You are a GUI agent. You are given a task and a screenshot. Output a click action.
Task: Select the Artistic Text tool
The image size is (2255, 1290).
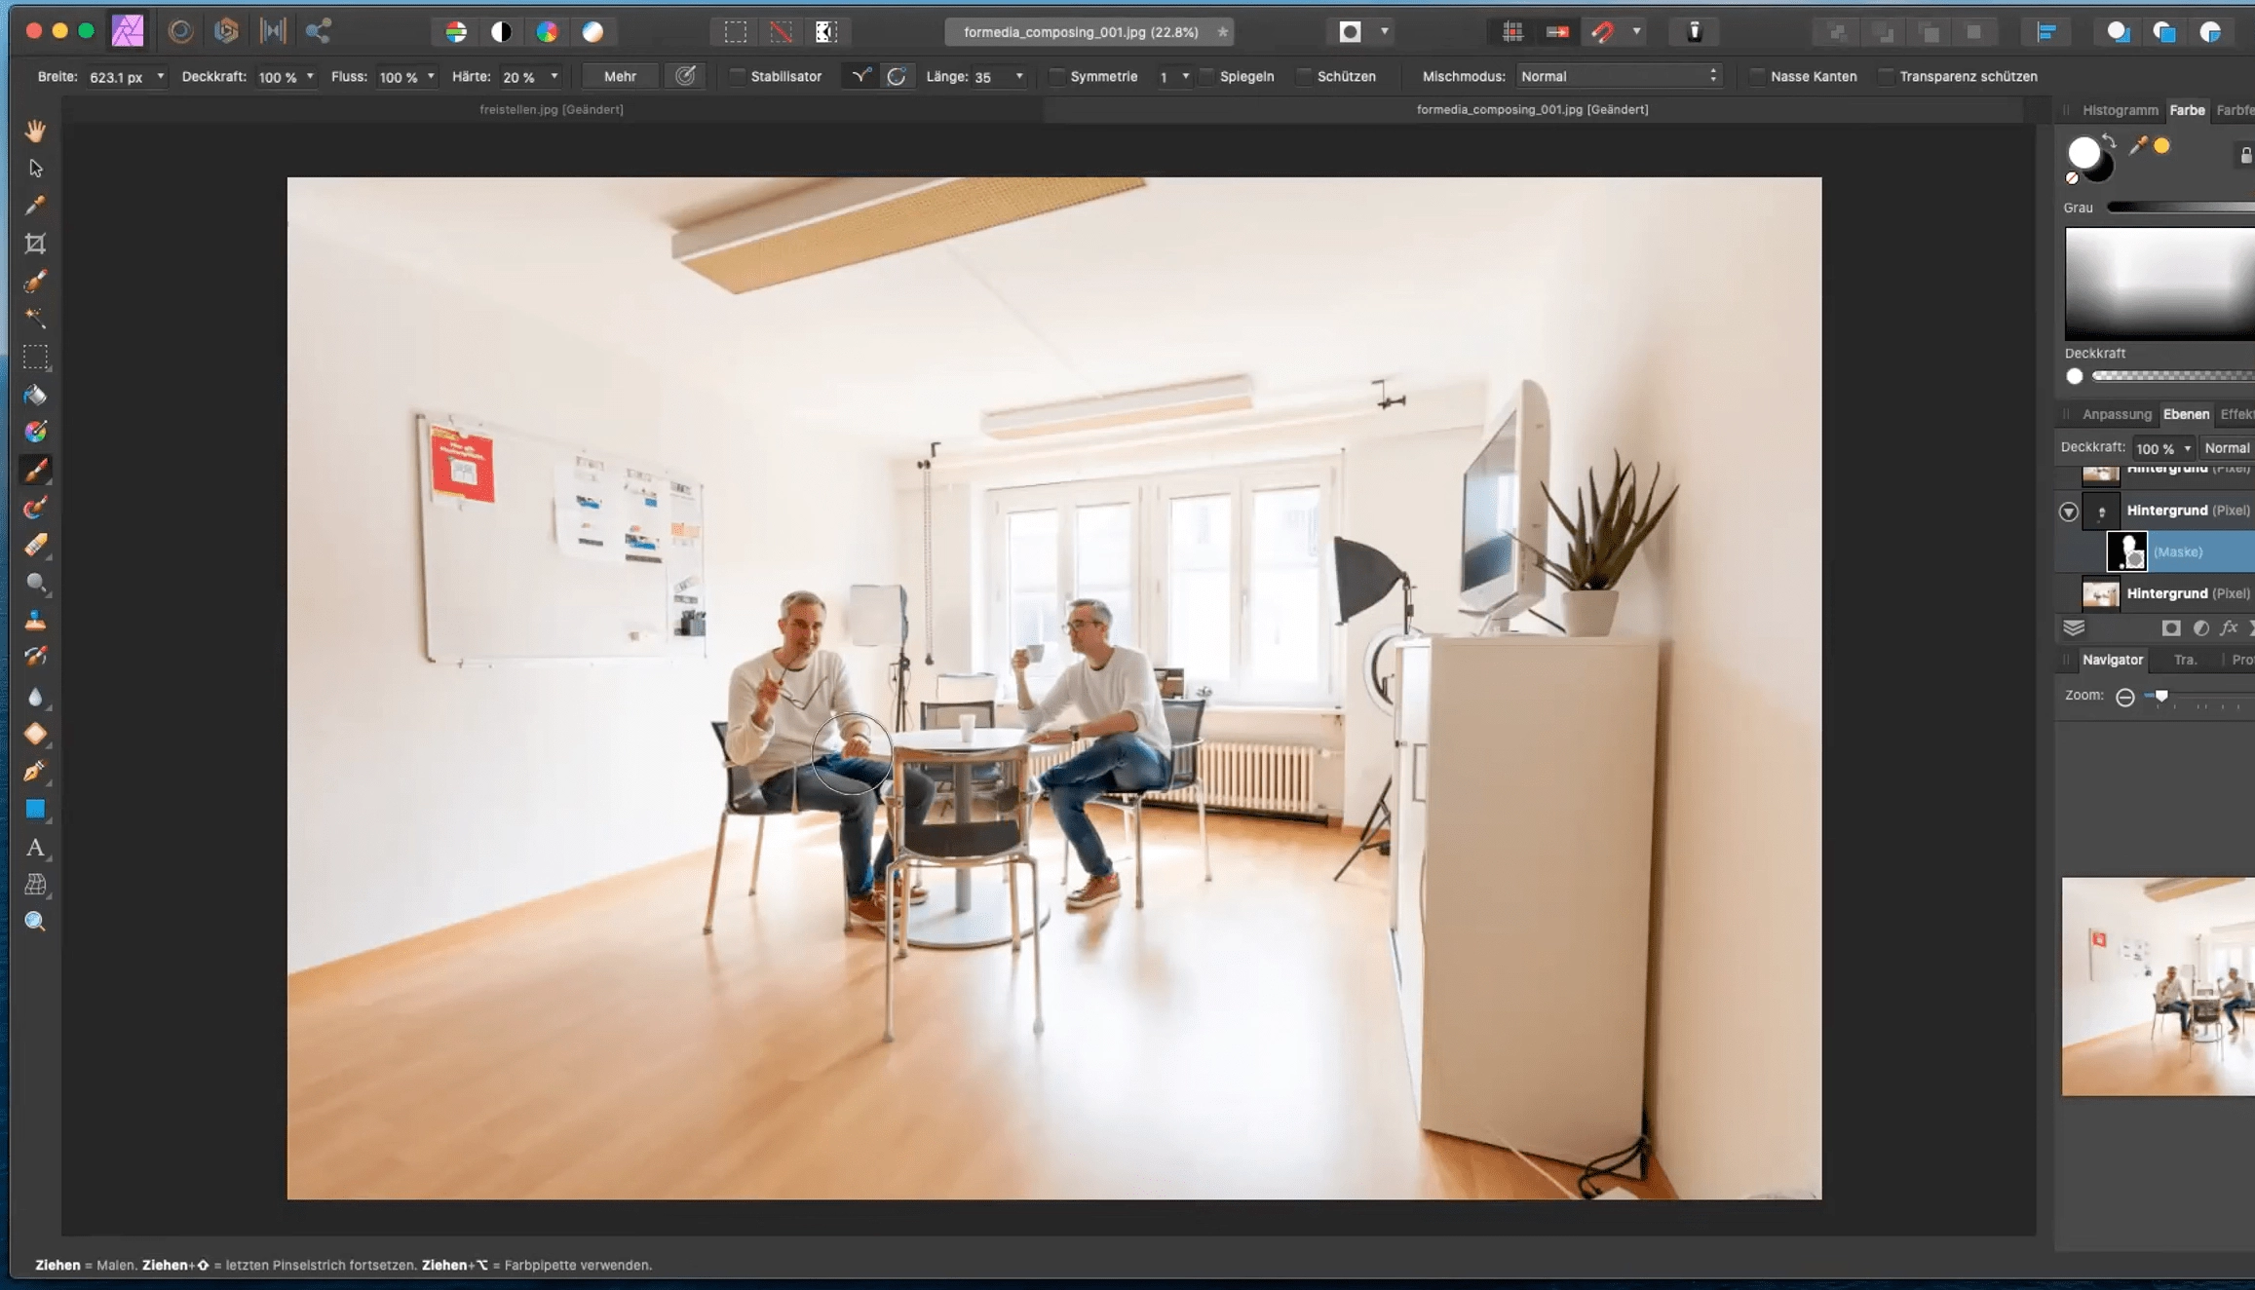35,848
